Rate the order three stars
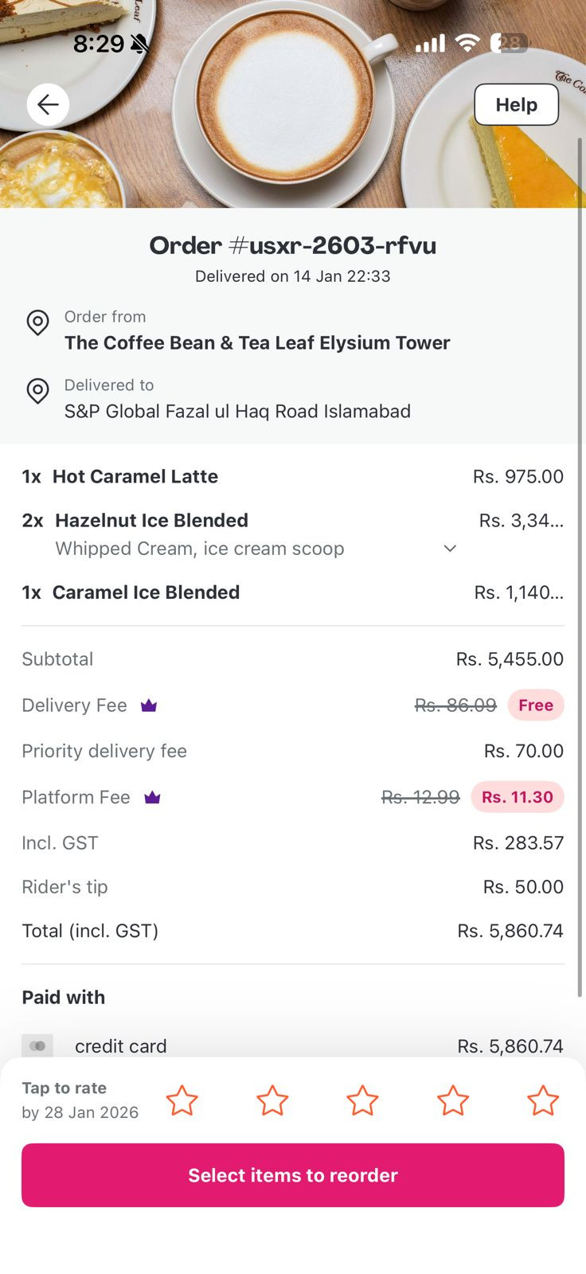 pyautogui.click(x=362, y=1100)
